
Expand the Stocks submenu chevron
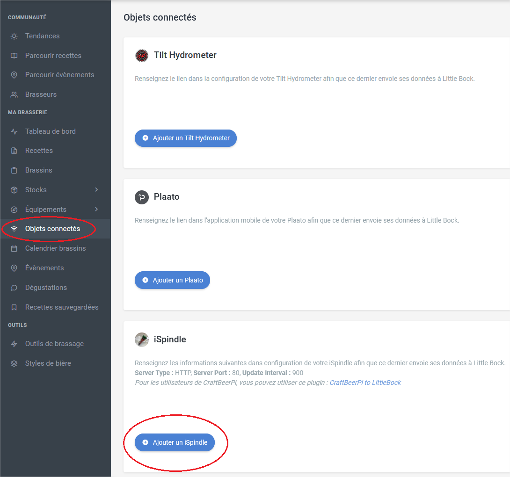coord(96,189)
